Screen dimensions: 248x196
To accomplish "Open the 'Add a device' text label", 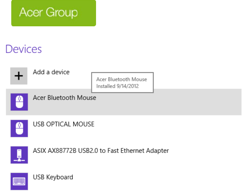I will click(51, 72).
